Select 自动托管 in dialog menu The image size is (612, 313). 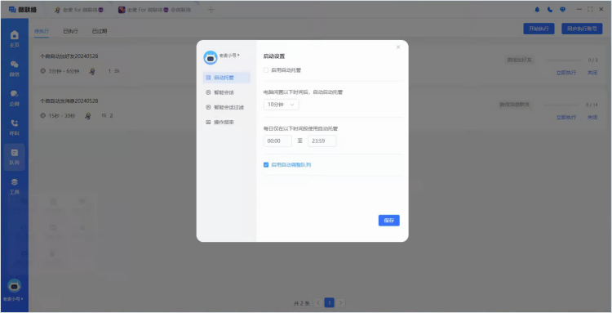click(x=226, y=78)
